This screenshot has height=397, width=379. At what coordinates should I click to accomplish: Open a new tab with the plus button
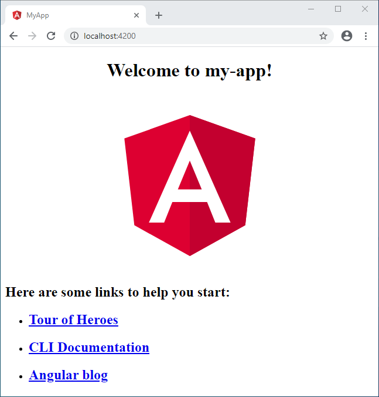(159, 15)
